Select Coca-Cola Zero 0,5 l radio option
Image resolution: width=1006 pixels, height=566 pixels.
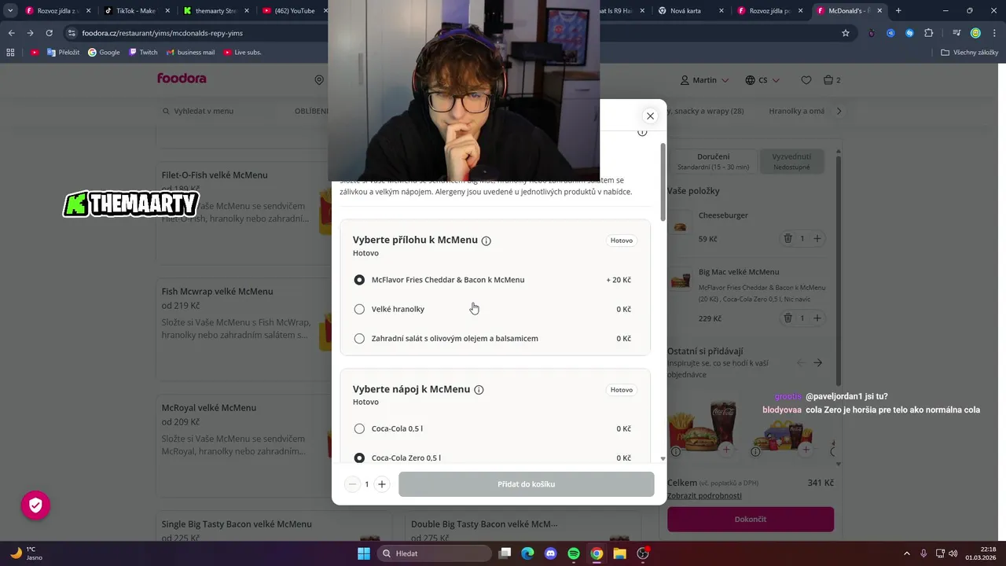359,458
